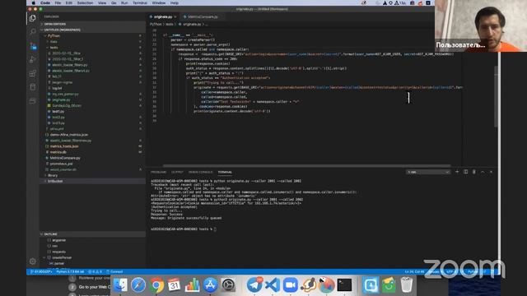527x296 pixels.
Task: Click the editor vertical scrollbar
Action: 496,96
